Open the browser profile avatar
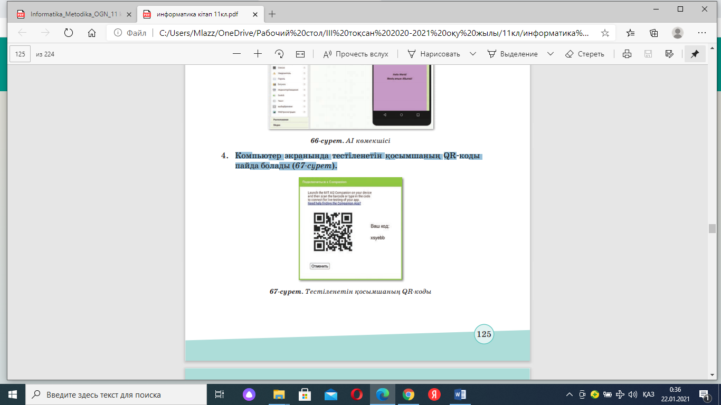The image size is (721, 405). [x=678, y=33]
